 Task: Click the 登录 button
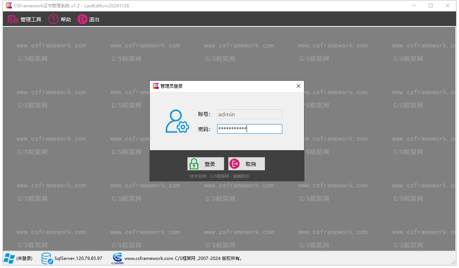click(x=206, y=164)
